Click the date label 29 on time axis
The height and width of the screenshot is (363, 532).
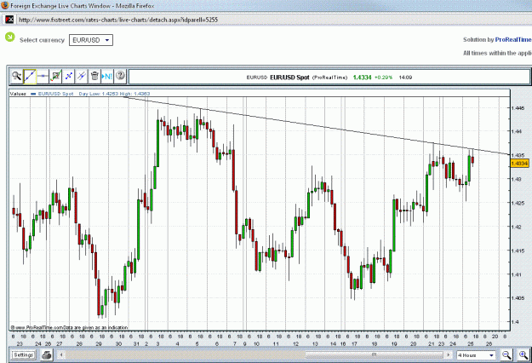click(x=99, y=343)
